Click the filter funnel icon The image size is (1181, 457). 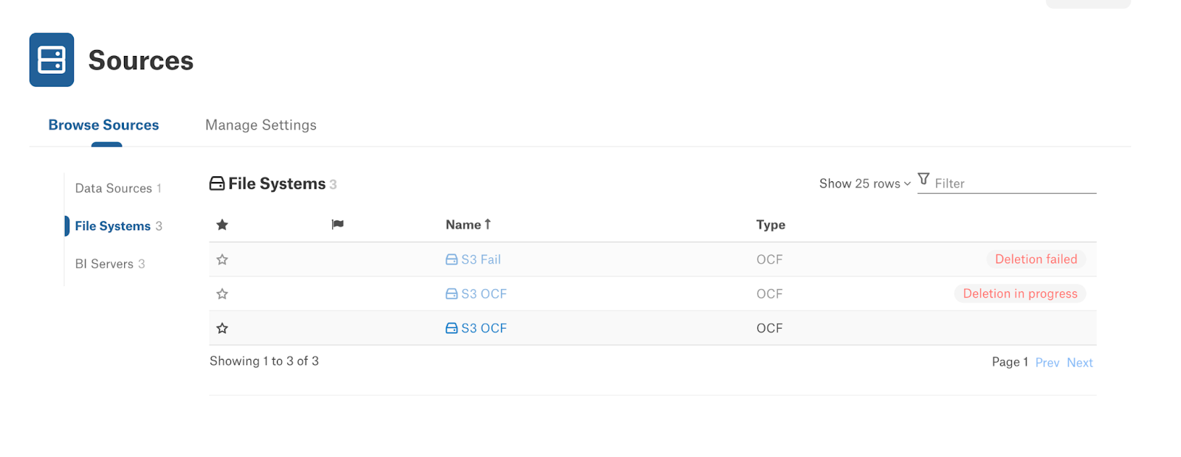[923, 179]
